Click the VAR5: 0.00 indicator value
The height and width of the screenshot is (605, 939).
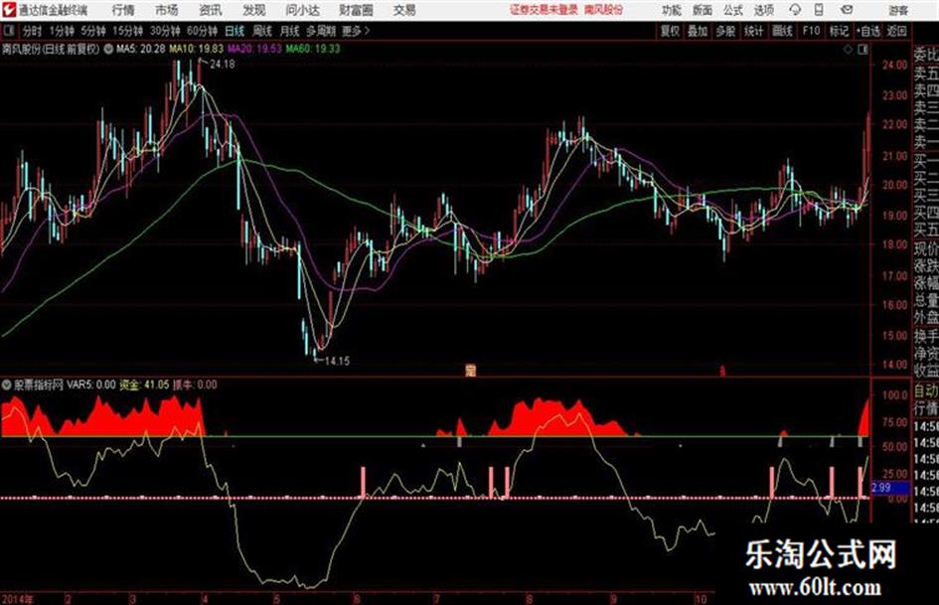(x=91, y=384)
